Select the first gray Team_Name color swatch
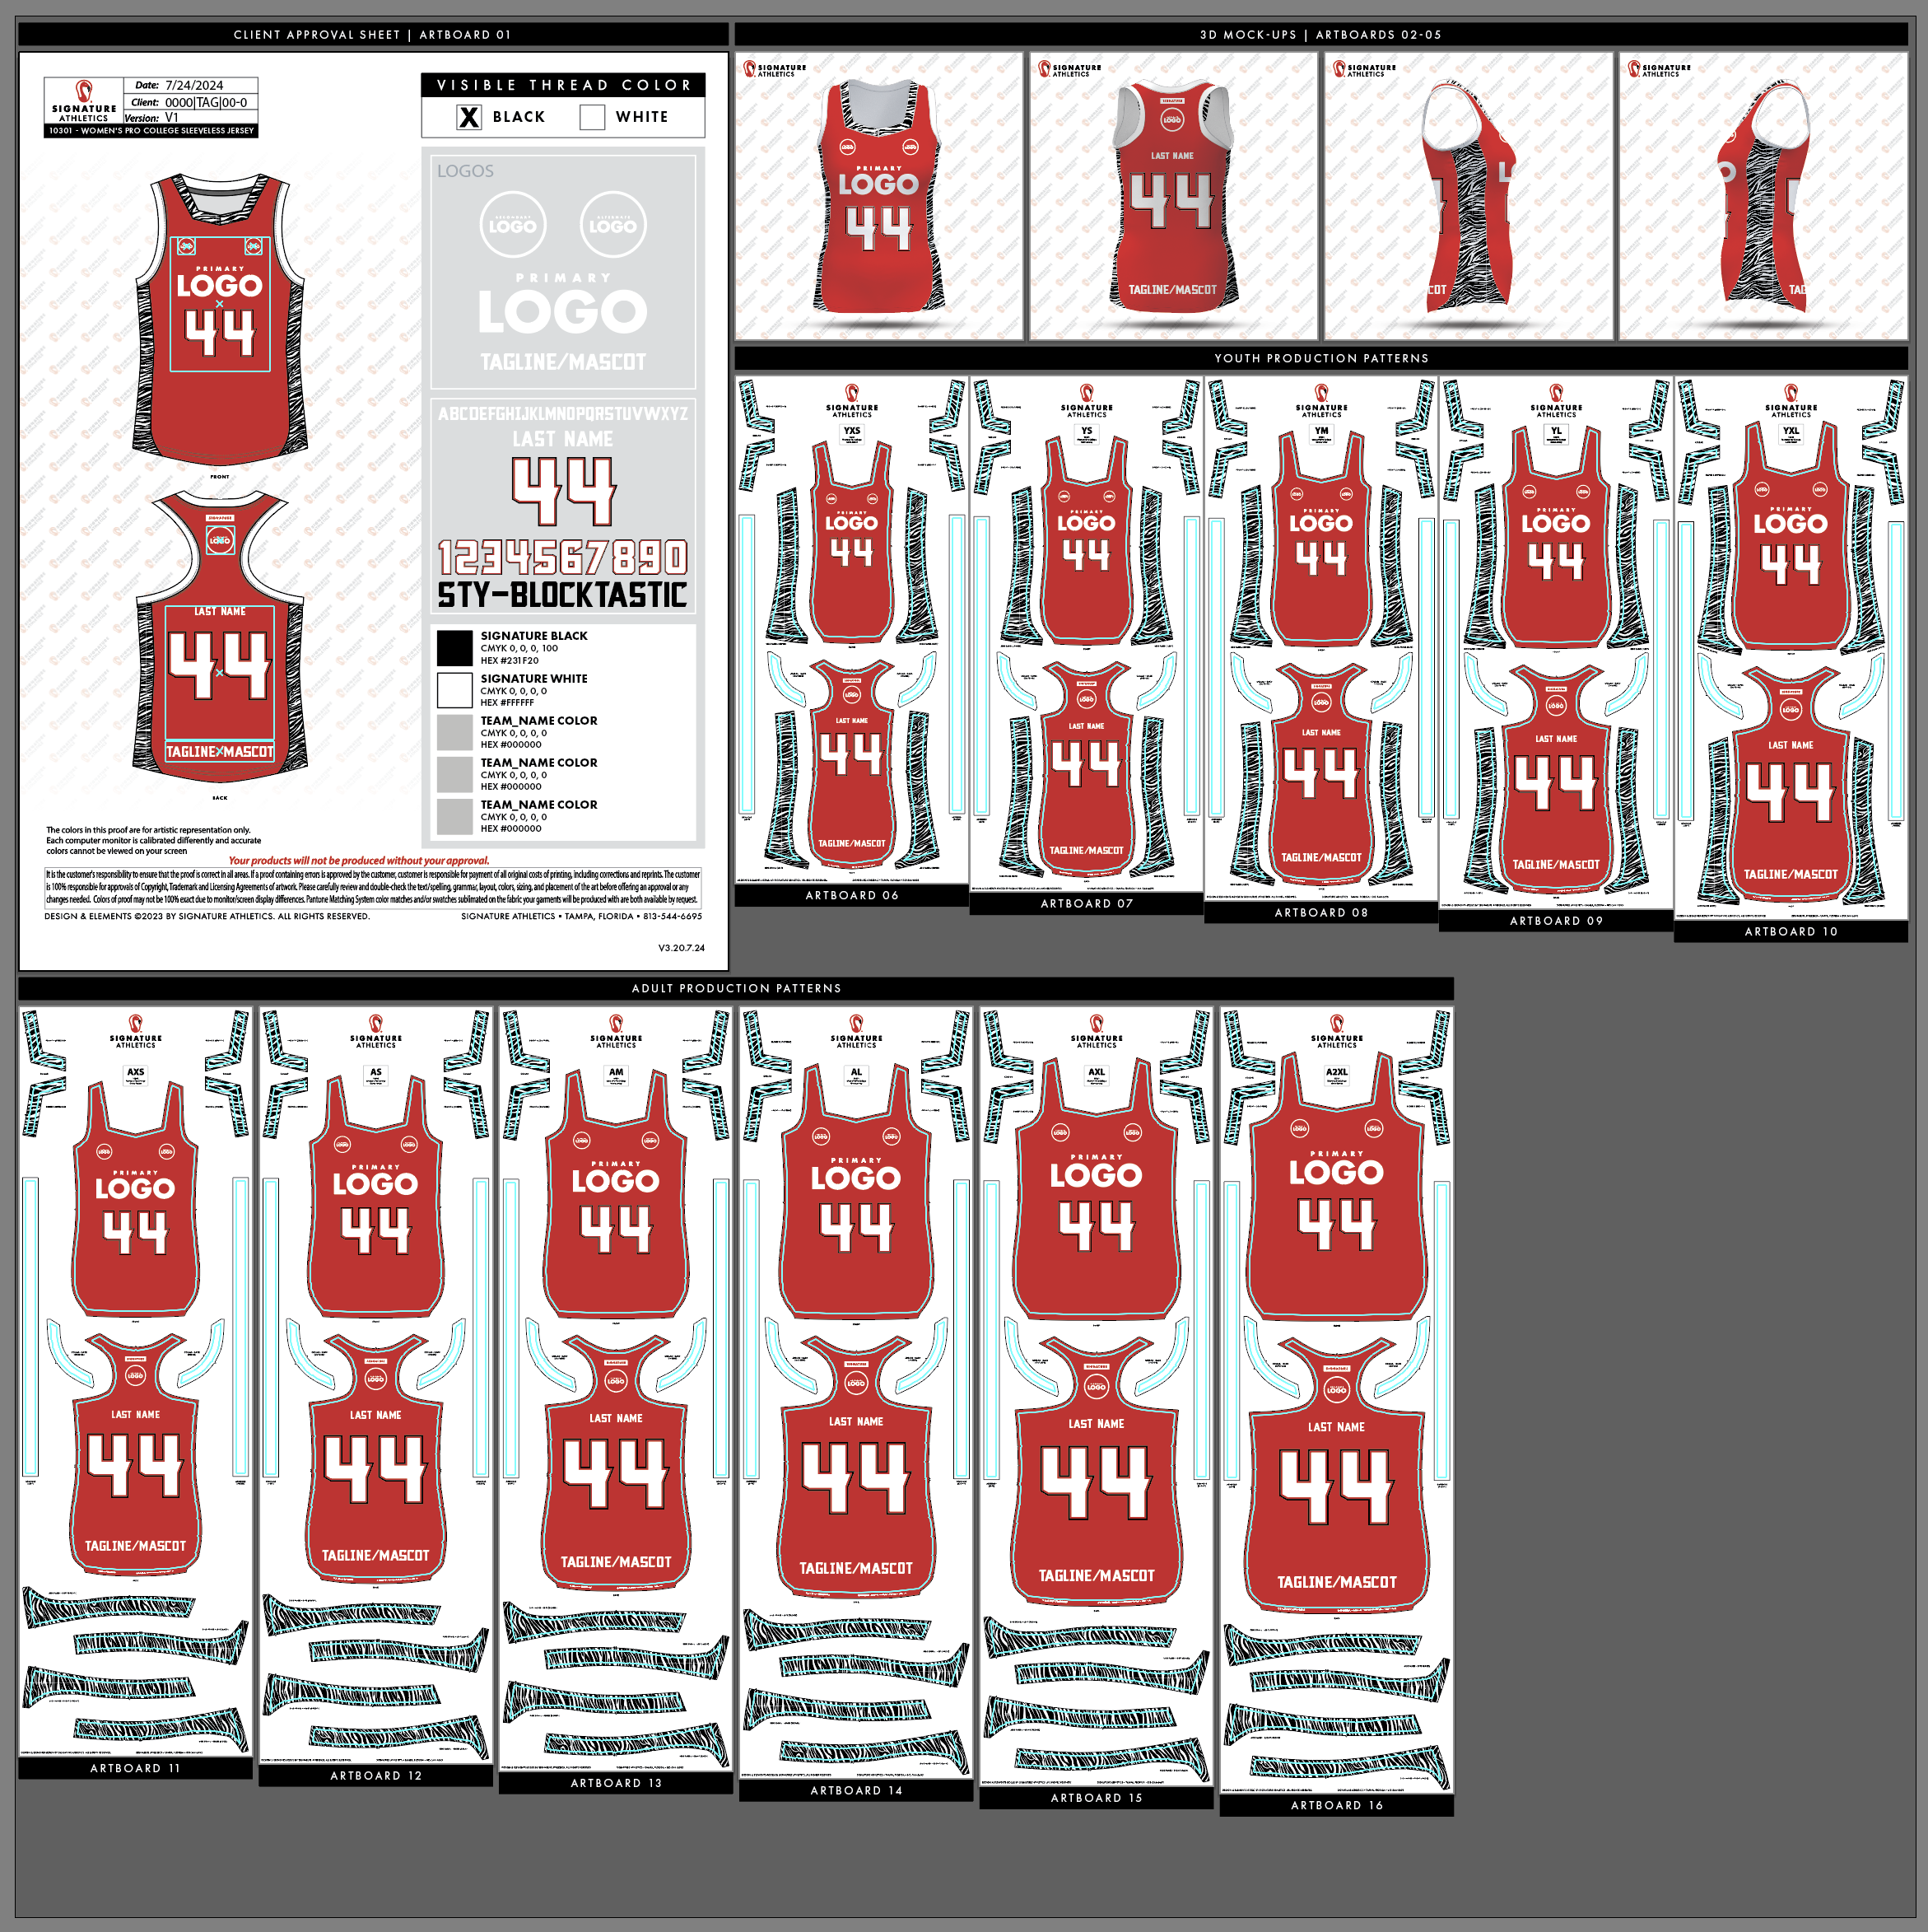The width and height of the screenshot is (1928, 1932). coord(454,732)
